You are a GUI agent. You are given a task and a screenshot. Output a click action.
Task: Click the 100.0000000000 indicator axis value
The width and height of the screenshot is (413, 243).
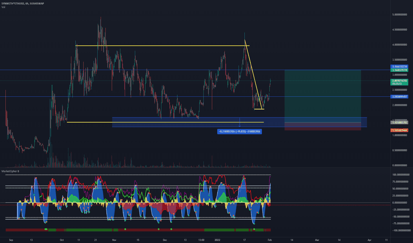click(401, 175)
